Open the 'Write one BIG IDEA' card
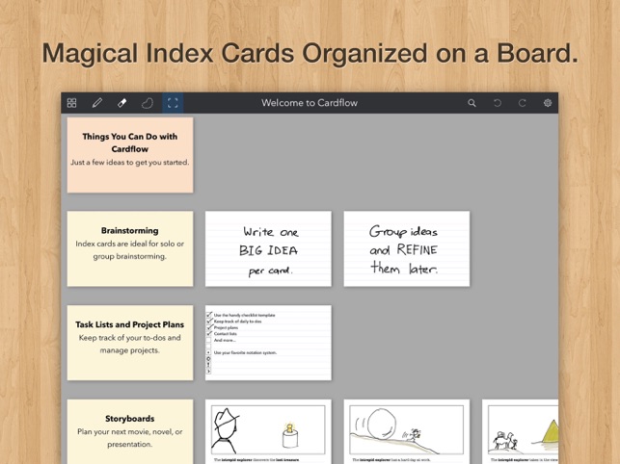The image size is (620, 464). pos(268,248)
